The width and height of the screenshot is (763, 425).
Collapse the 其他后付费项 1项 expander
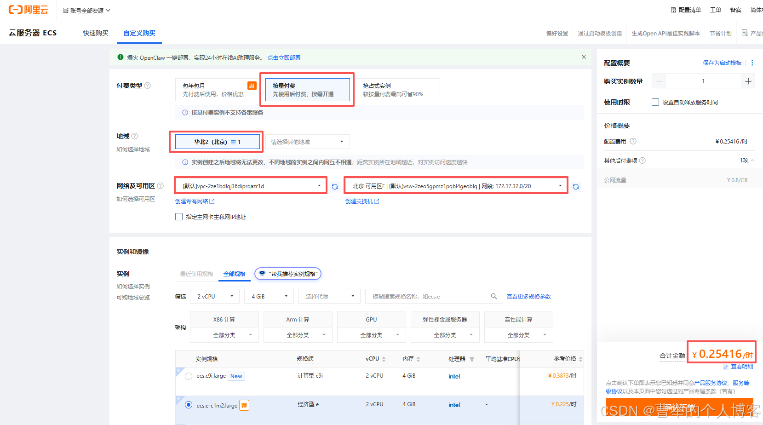coord(747,161)
